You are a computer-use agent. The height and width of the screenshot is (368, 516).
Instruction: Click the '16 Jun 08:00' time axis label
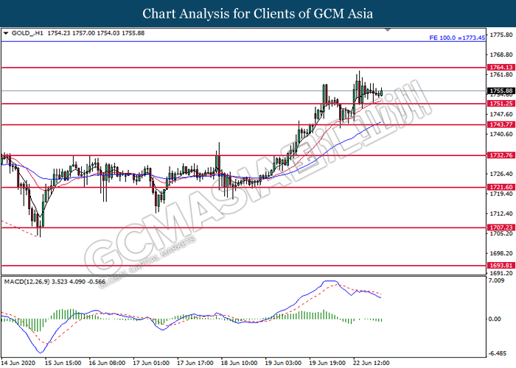(107, 363)
